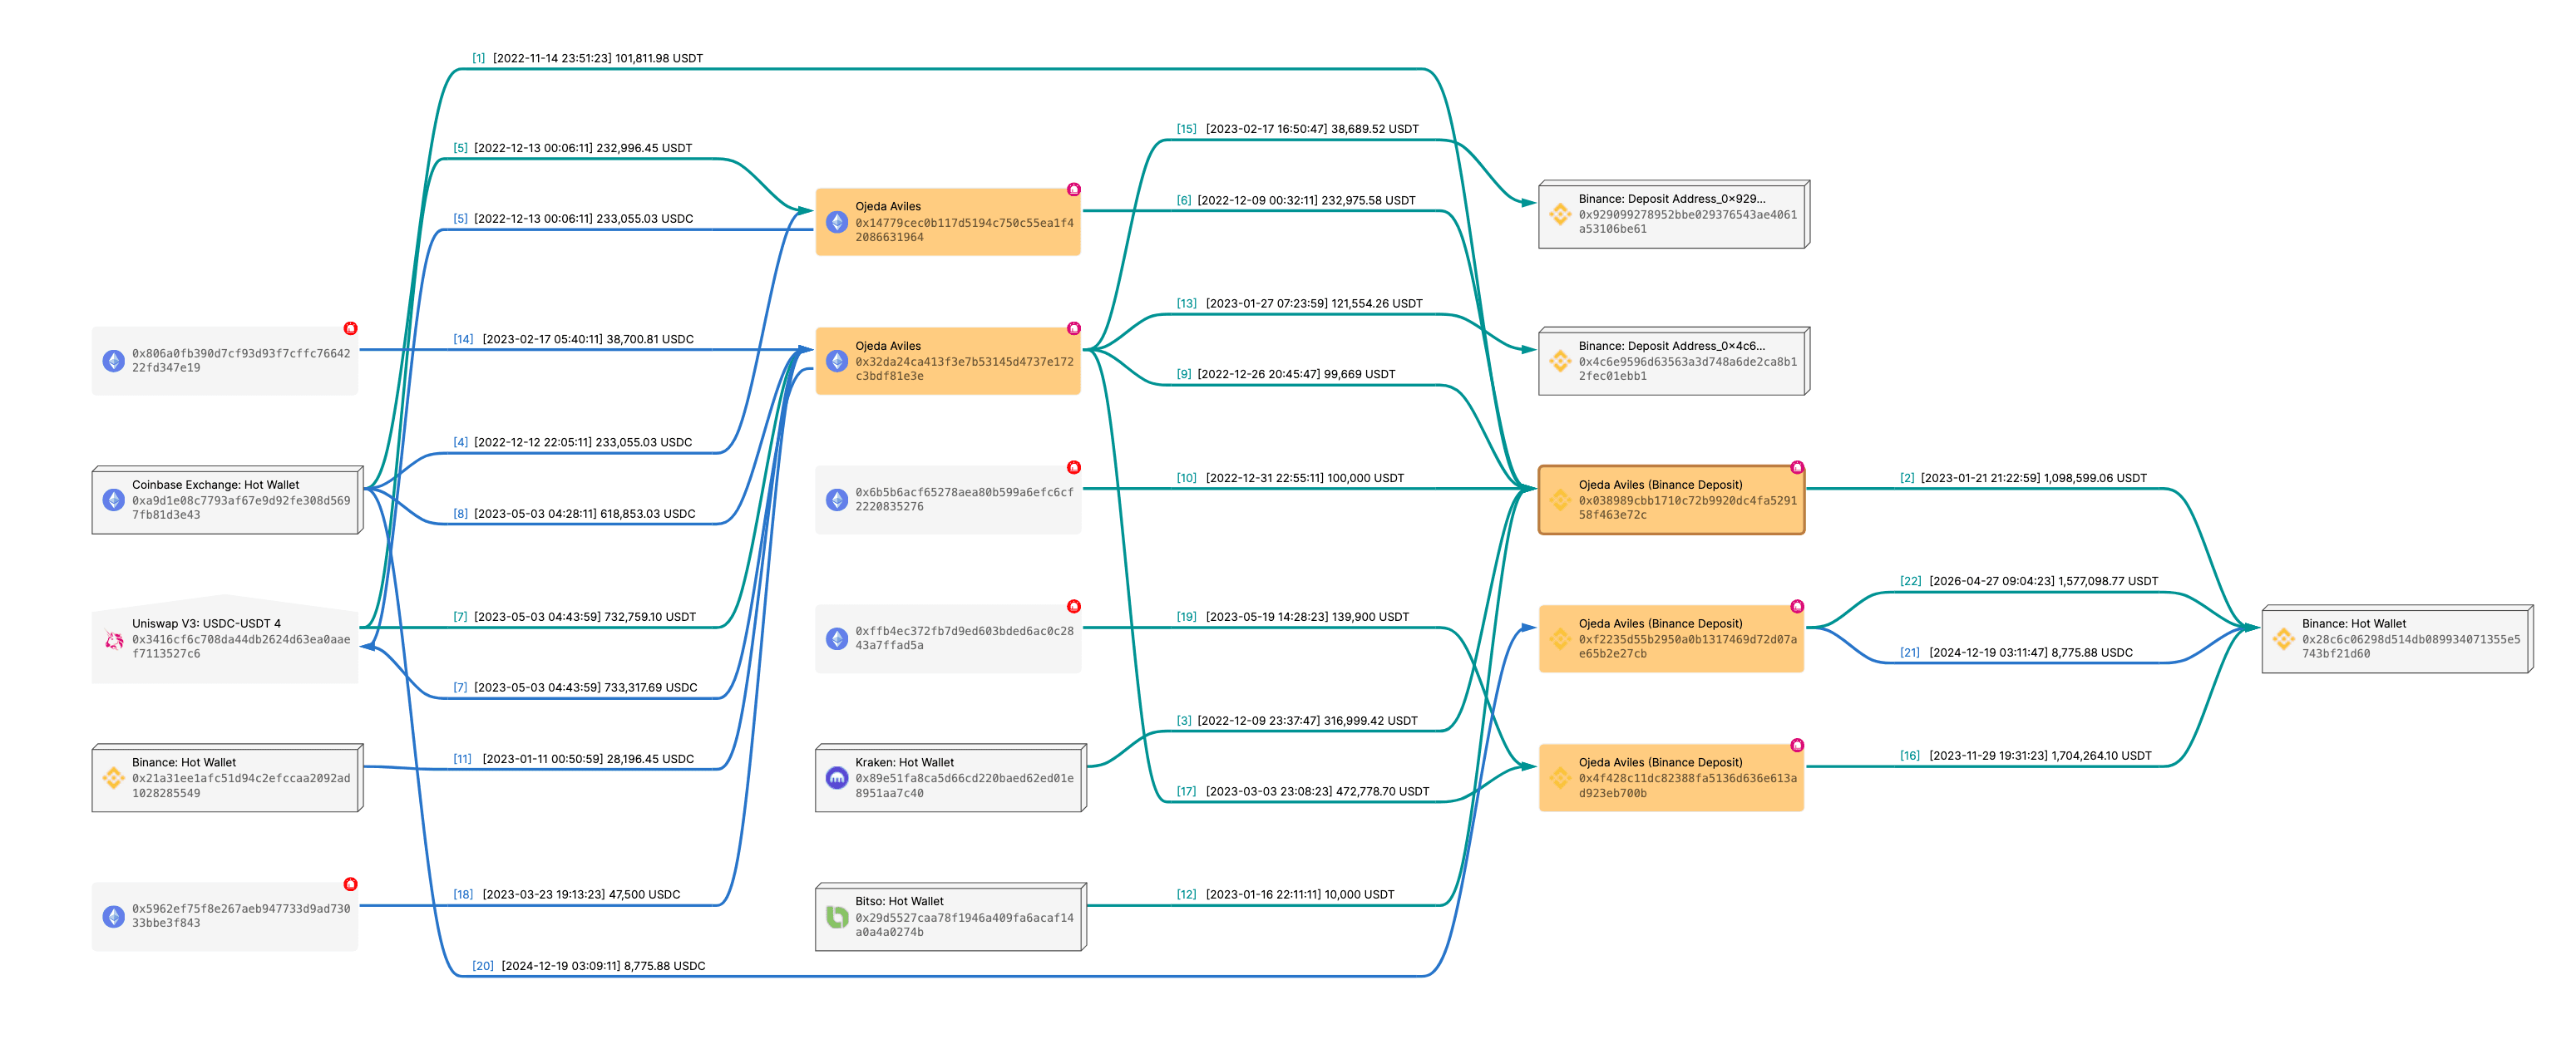This screenshot has height=1049, width=2576.
Task: Select the red flag badge on the 0xffb4ec37 node
Action: (x=1074, y=606)
